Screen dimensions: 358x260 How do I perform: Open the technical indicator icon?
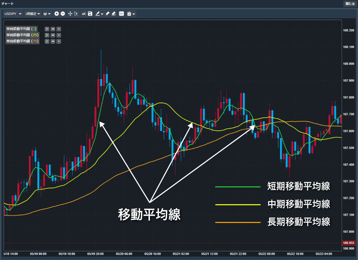(84, 14)
